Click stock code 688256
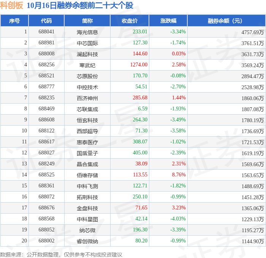This screenshot has height=258, width=266. (x=46, y=65)
